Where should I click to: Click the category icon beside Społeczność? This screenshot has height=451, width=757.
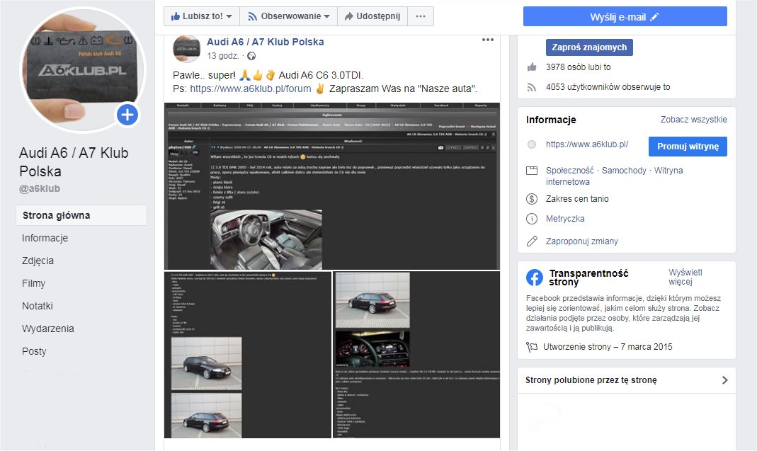click(x=532, y=171)
